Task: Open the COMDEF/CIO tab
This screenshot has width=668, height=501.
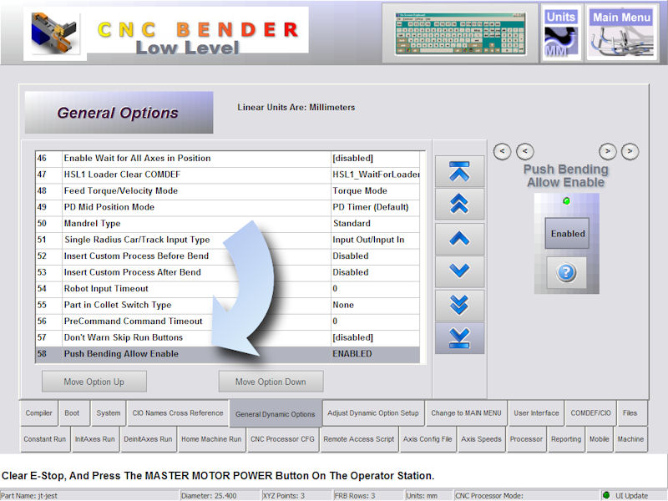Action: tap(590, 413)
